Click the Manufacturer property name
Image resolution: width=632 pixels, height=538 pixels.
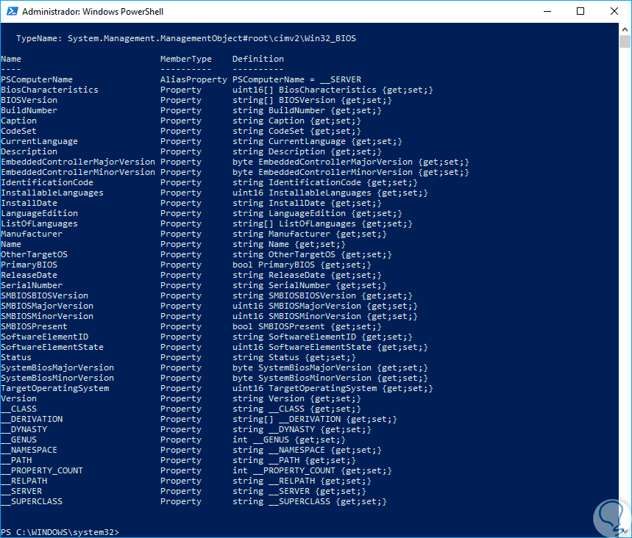pyautogui.click(x=32, y=234)
